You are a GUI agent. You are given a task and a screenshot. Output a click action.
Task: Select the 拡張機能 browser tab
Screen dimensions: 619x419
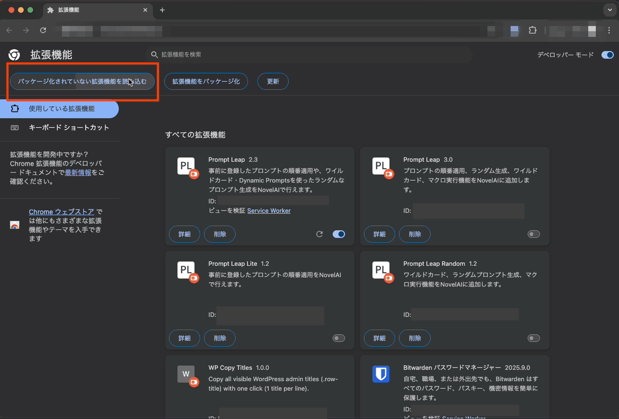[97, 10]
